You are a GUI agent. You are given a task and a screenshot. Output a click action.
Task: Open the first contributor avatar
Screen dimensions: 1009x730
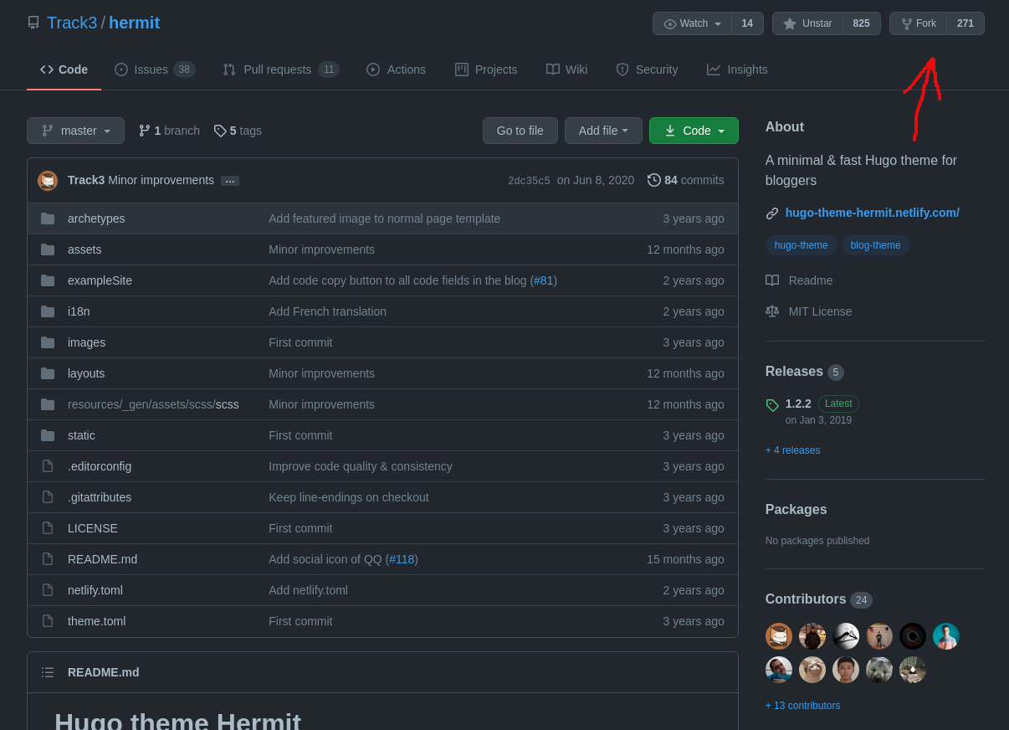(779, 636)
